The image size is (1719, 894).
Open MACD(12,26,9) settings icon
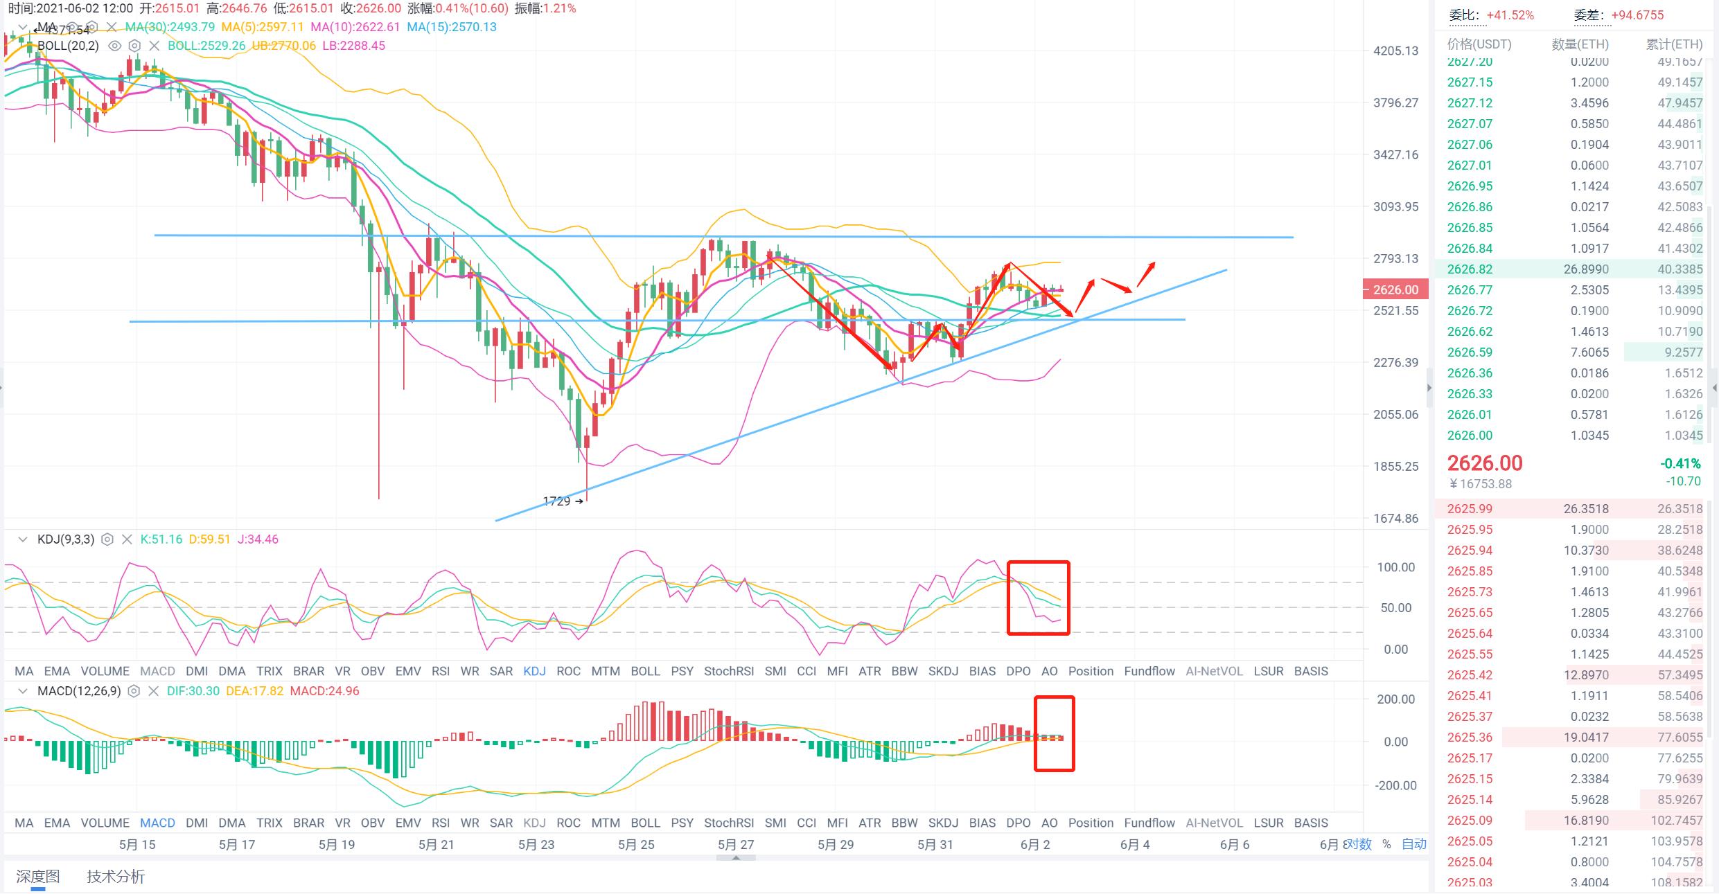tap(134, 691)
